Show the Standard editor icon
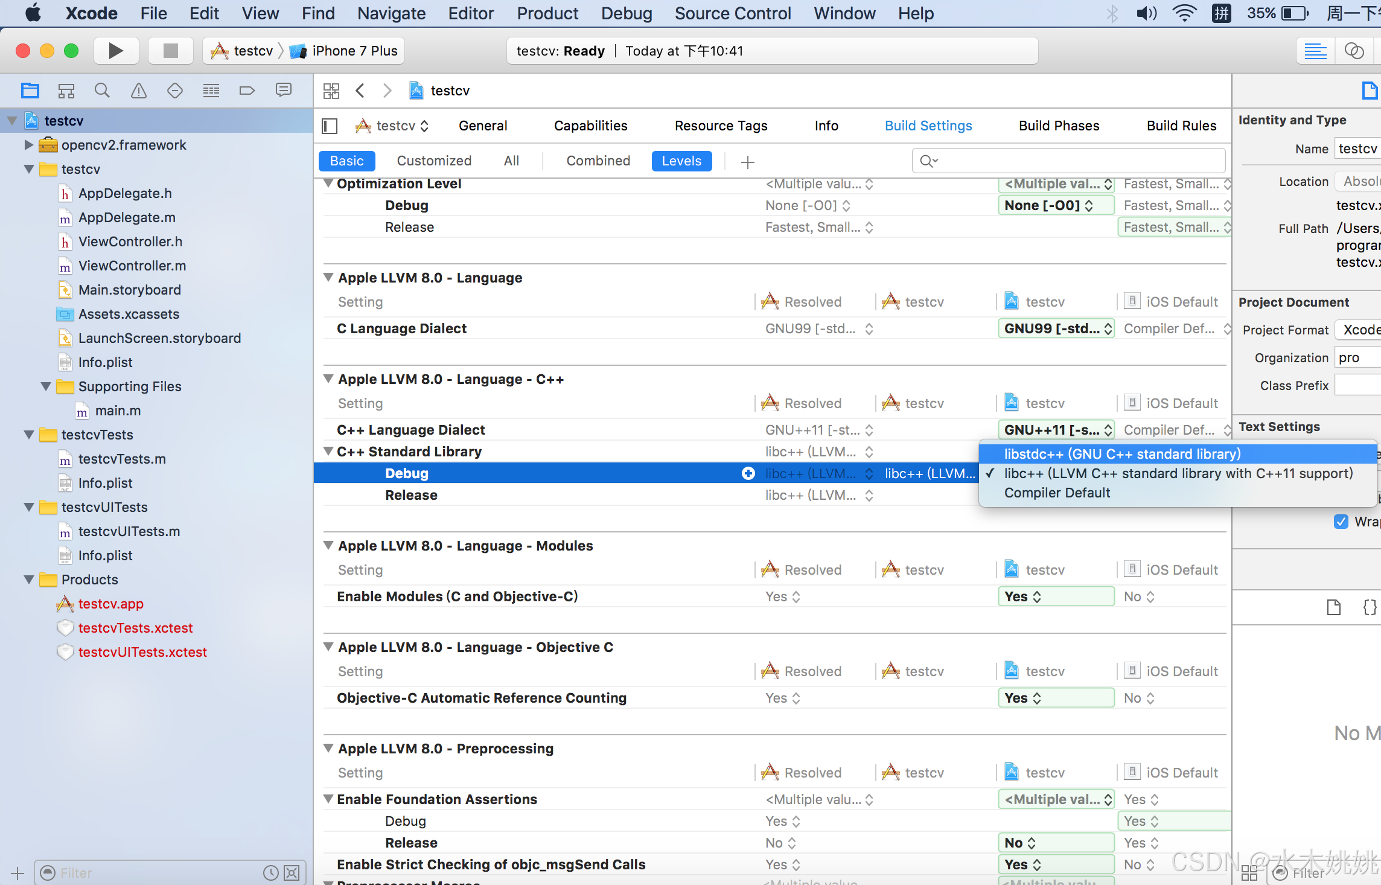1381x885 pixels. pos(1315,51)
